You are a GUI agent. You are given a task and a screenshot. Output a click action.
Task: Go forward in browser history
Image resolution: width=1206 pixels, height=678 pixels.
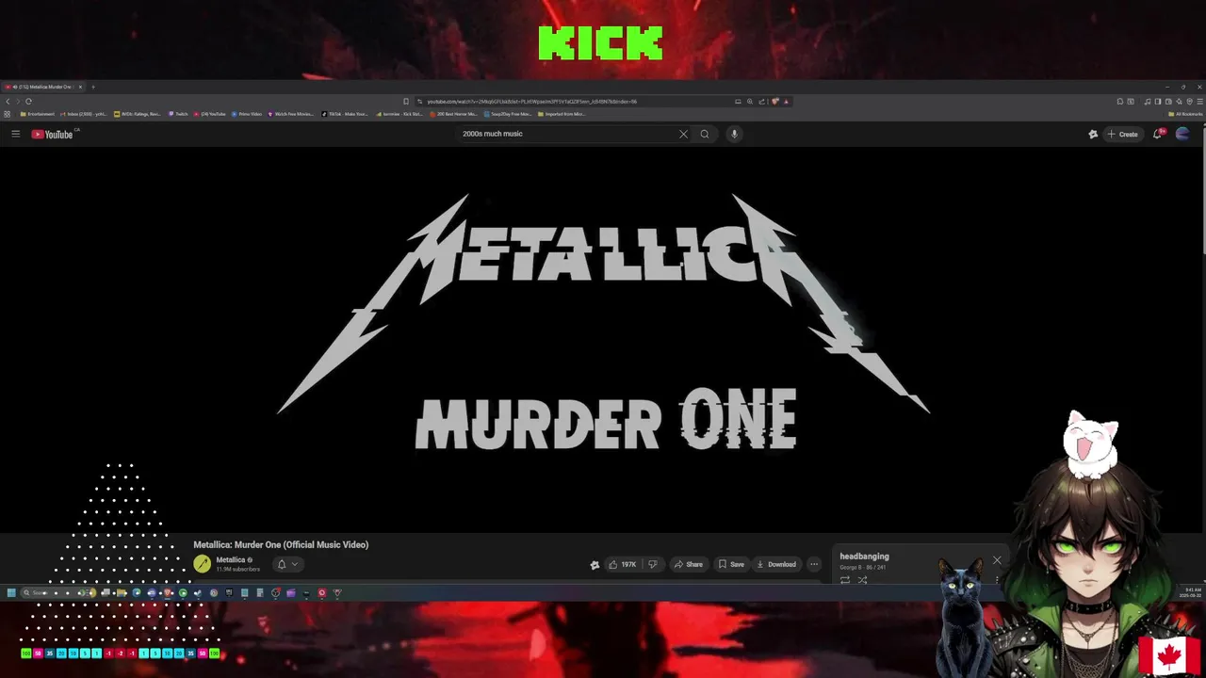18,101
